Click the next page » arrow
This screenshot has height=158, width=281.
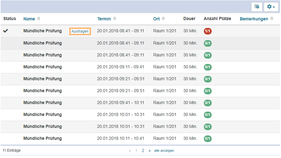pos(150,150)
